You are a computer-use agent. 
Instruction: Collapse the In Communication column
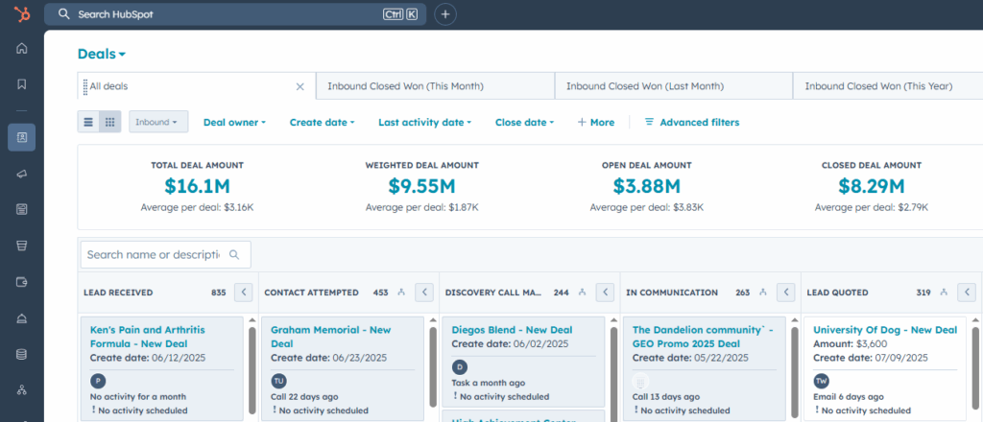785,293
